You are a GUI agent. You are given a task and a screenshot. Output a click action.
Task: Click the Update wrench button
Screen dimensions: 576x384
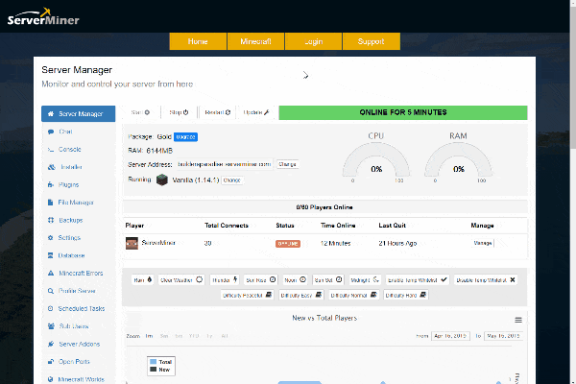pyautogui.click(x=256, y=112)
